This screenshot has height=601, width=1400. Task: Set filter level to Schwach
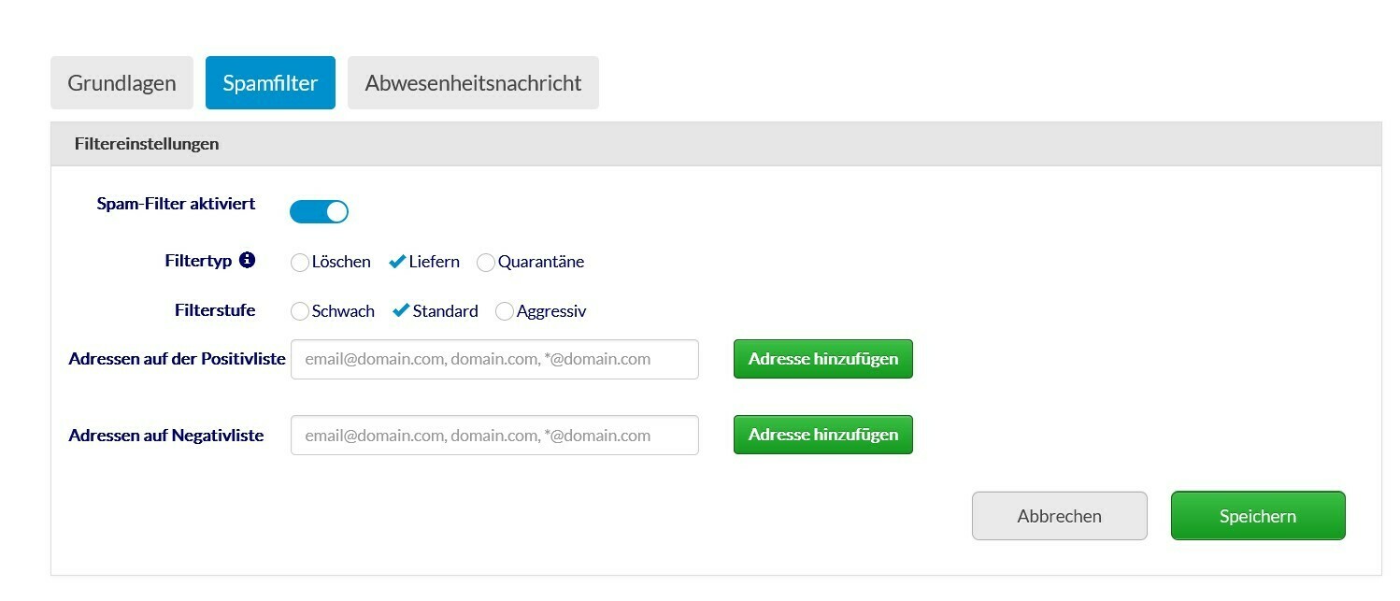pyautogui.click(x=300, y=311)
